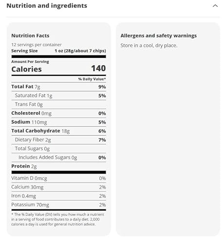Select the 12 servings per container text
This screenshot has height=243, width=224.
(x=37, y=45)
